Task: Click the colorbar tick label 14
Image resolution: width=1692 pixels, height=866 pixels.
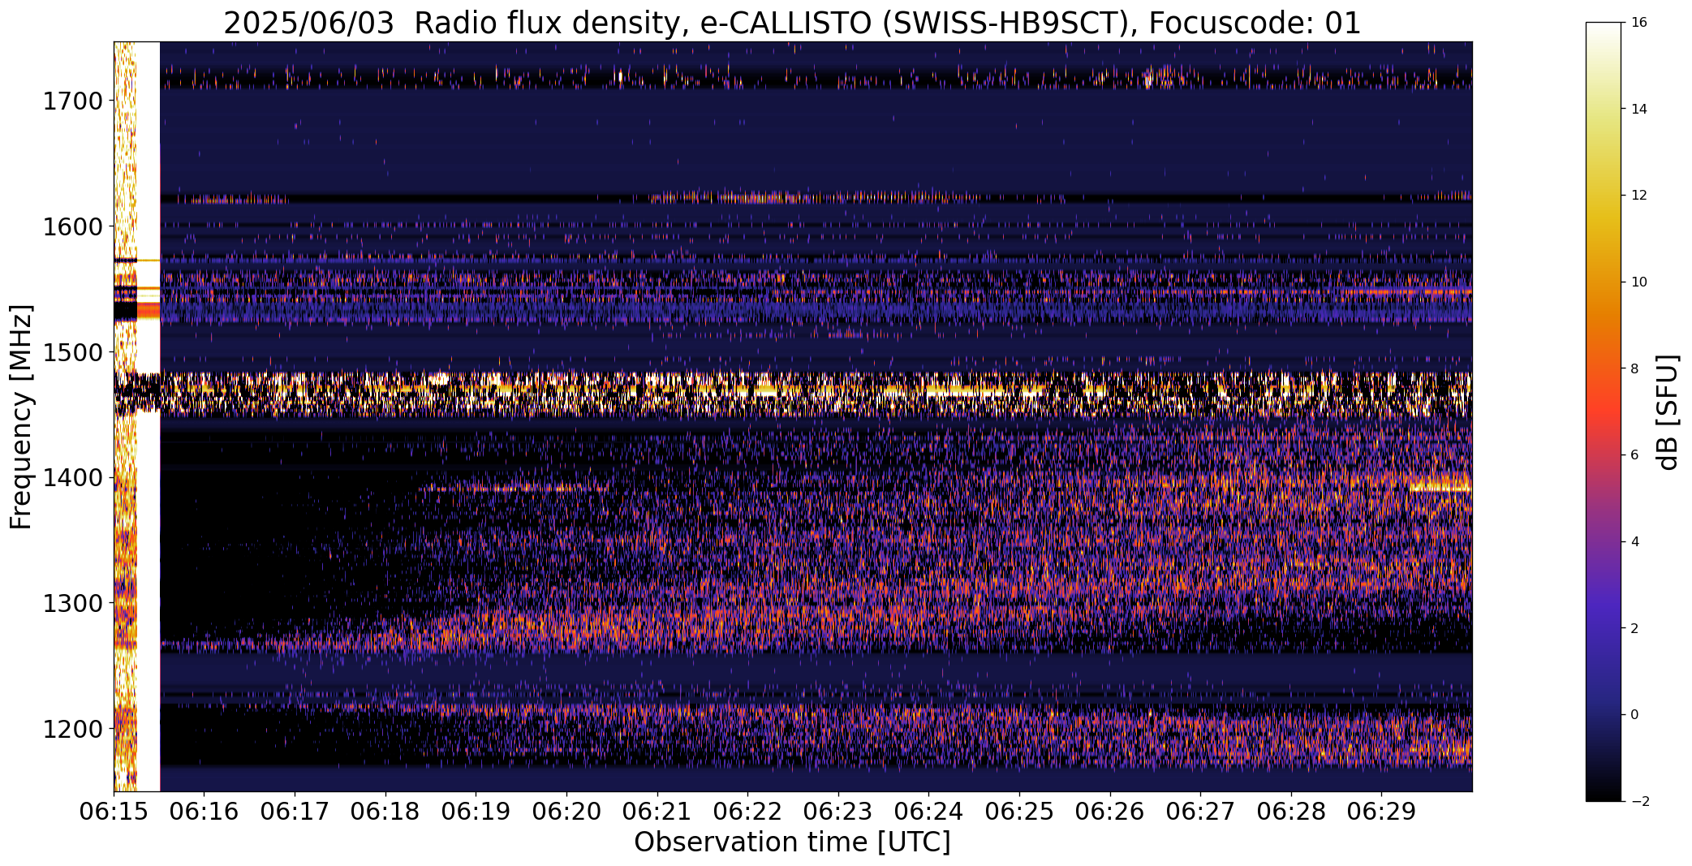Action: point(1638,110)
